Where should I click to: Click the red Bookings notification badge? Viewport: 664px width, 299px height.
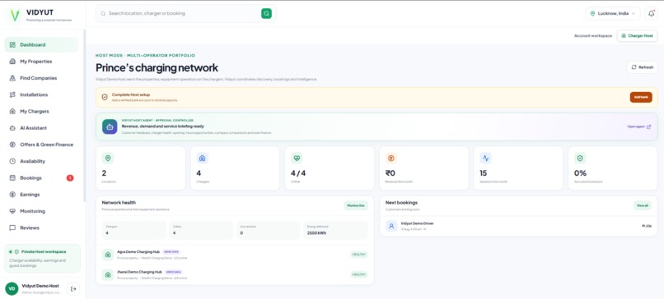[70, 177]
